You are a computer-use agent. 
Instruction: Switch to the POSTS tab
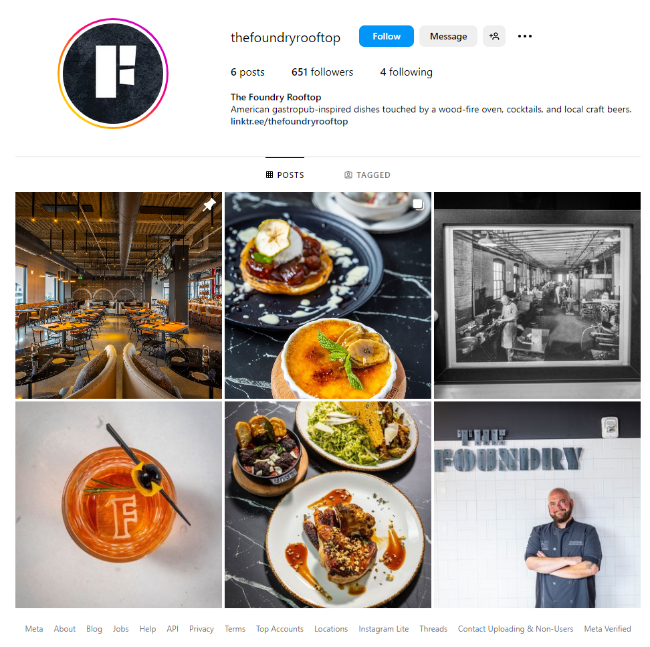point(285,175)
